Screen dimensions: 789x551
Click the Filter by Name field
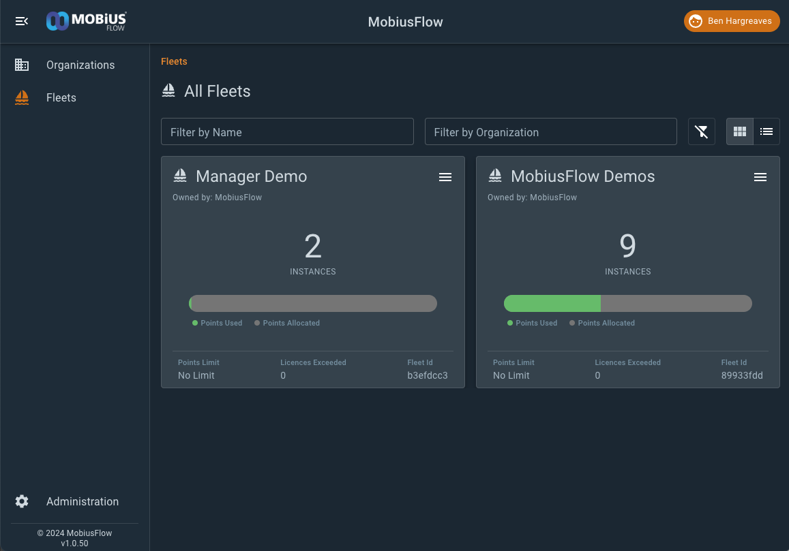point(287,131)
